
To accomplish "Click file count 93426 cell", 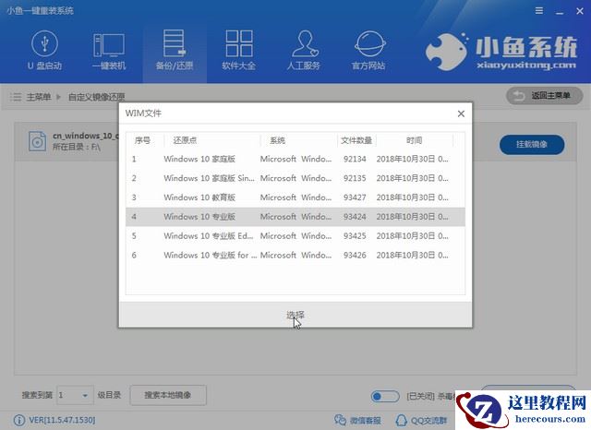I will pyautogui.click(x=355, y=256).
